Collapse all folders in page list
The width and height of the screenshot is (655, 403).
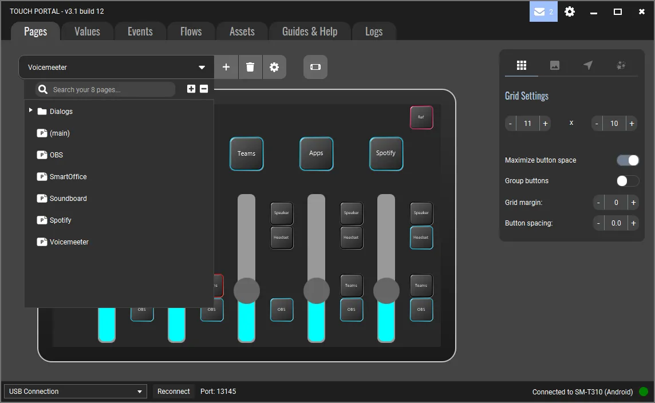coord(204,89)
